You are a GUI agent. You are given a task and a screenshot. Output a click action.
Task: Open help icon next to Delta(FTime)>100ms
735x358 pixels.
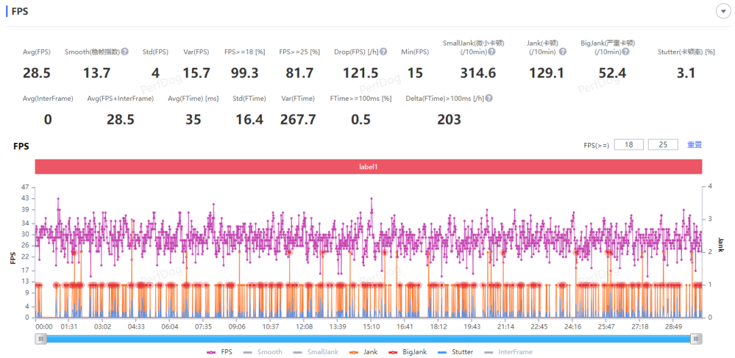489,99
